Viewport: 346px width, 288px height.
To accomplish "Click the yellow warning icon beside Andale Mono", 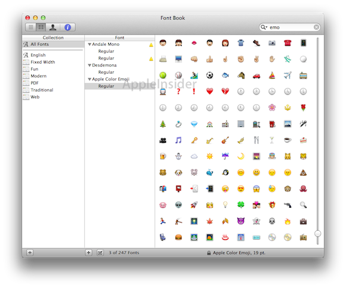I will (151, 45).
